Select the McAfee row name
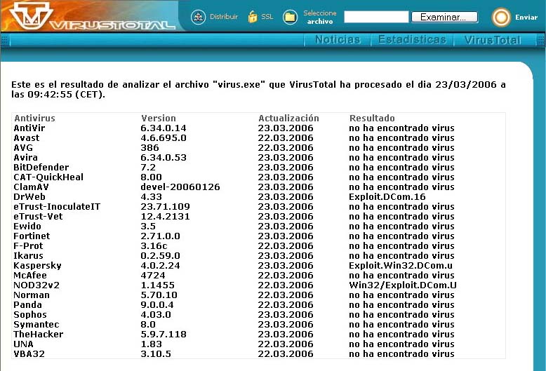 tap(30, 276)
